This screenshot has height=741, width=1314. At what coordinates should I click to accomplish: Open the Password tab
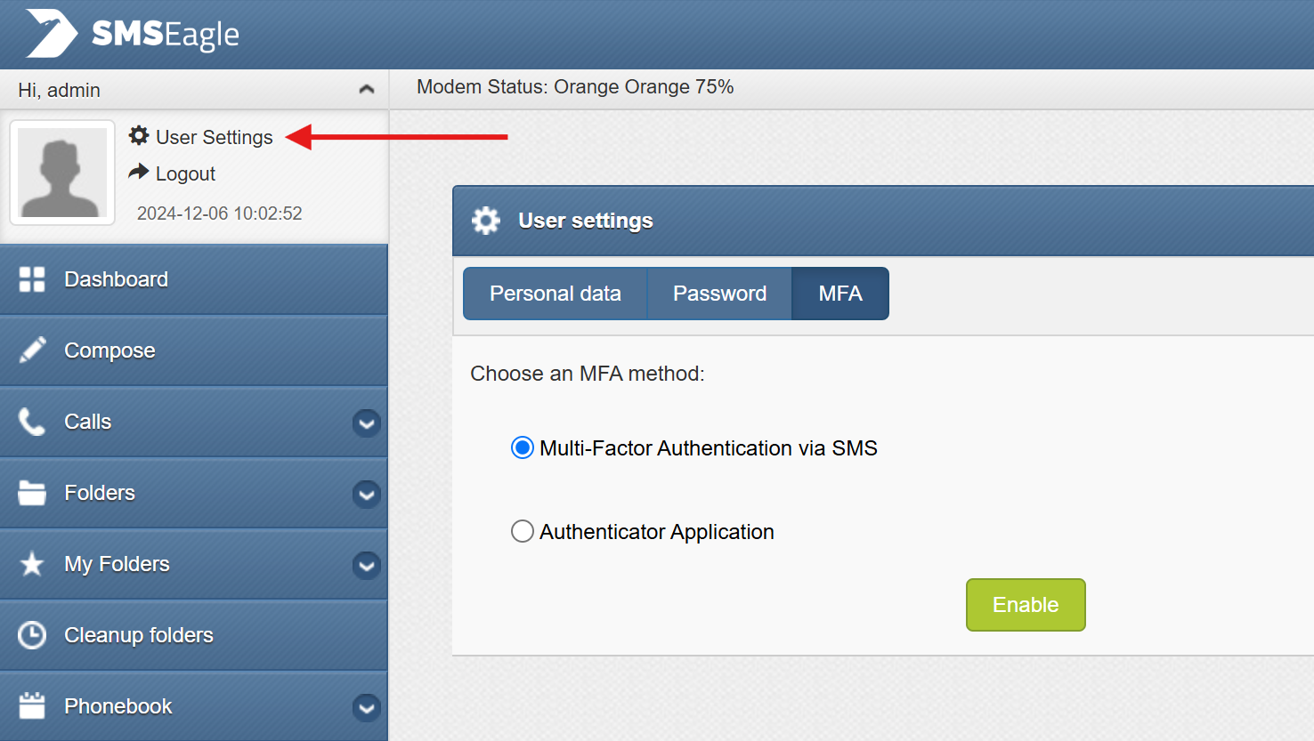[x=720, y=294]
